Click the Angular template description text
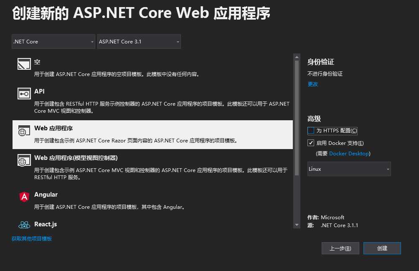This screenshot has height=271, width=419. [109, 207]
